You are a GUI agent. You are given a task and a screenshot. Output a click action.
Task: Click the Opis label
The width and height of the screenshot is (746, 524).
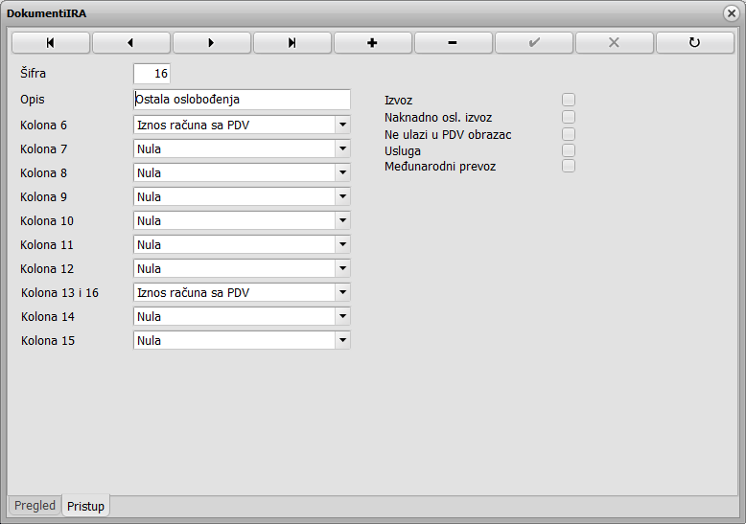[33, 100]
